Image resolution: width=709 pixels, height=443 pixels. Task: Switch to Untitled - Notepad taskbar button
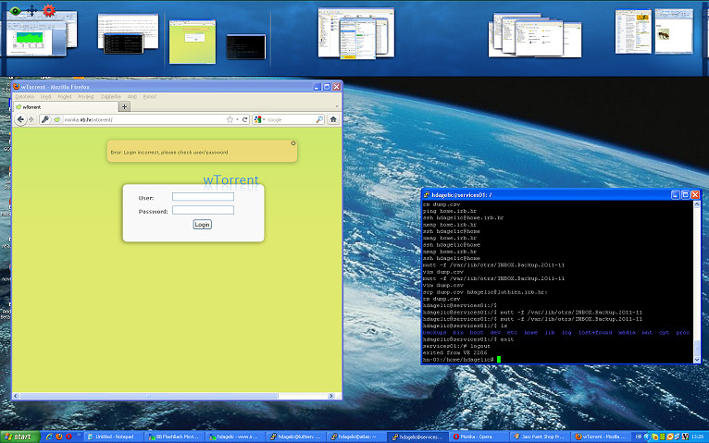click(114, 437)
